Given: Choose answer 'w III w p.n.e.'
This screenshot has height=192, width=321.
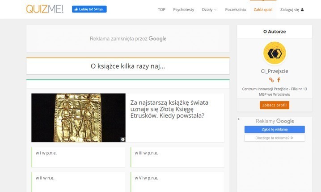Looking at the screenshot, I should [x=177, y=157].
